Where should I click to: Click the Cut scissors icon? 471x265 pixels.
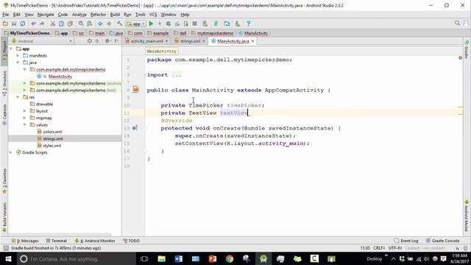tap(52, 24)
